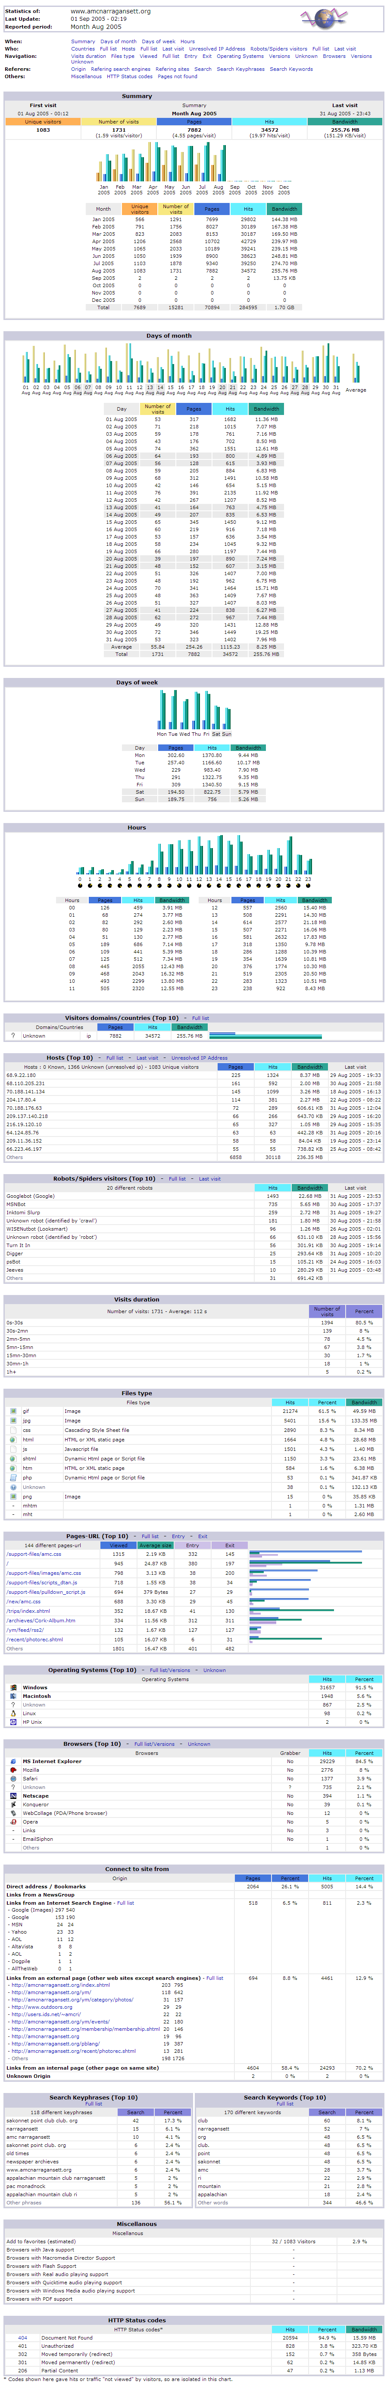Click the css file type icon

[x=13, y=1430]
